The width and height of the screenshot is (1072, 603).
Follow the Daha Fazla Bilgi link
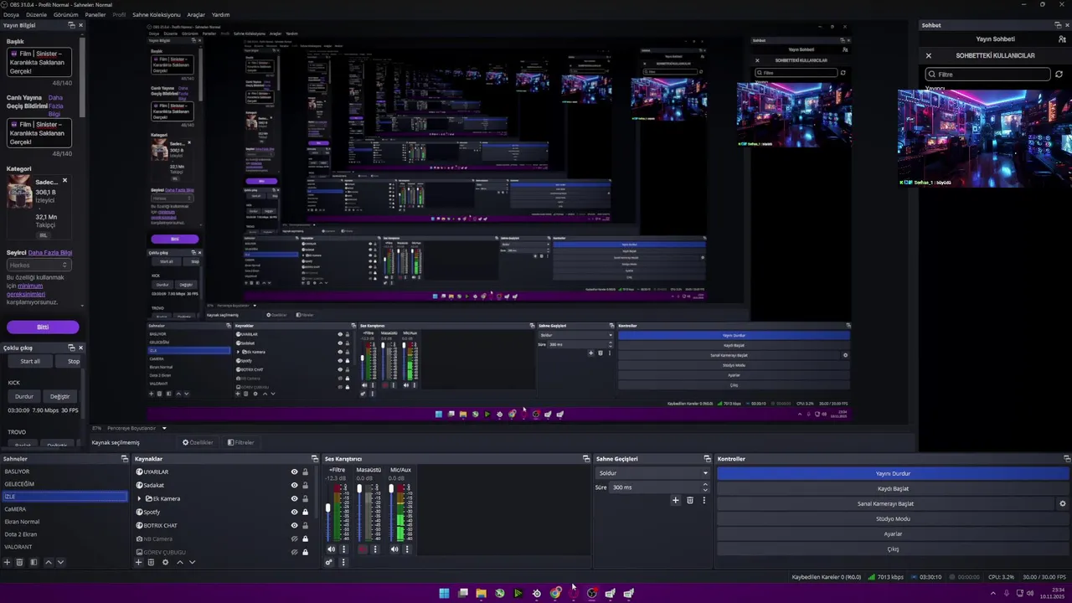[x=50, y=253]
